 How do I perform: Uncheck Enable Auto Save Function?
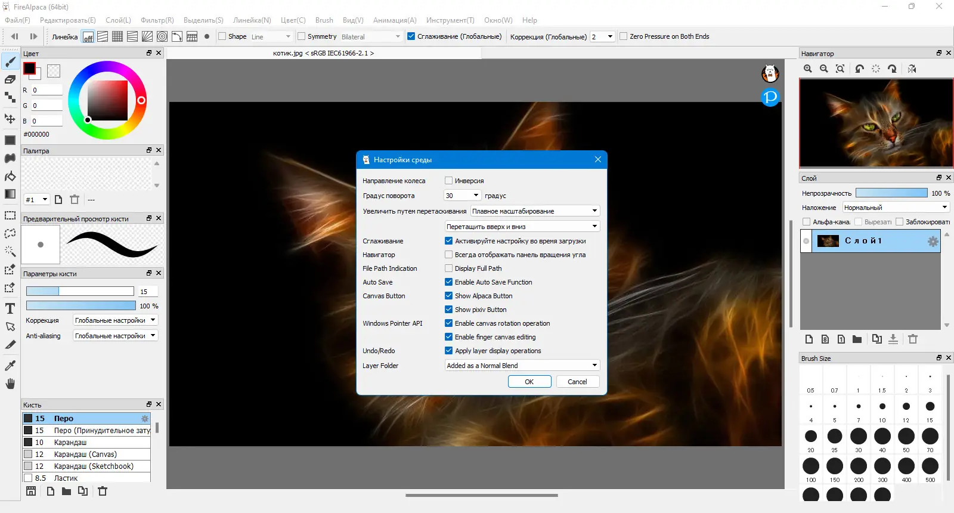click(449, 282)
